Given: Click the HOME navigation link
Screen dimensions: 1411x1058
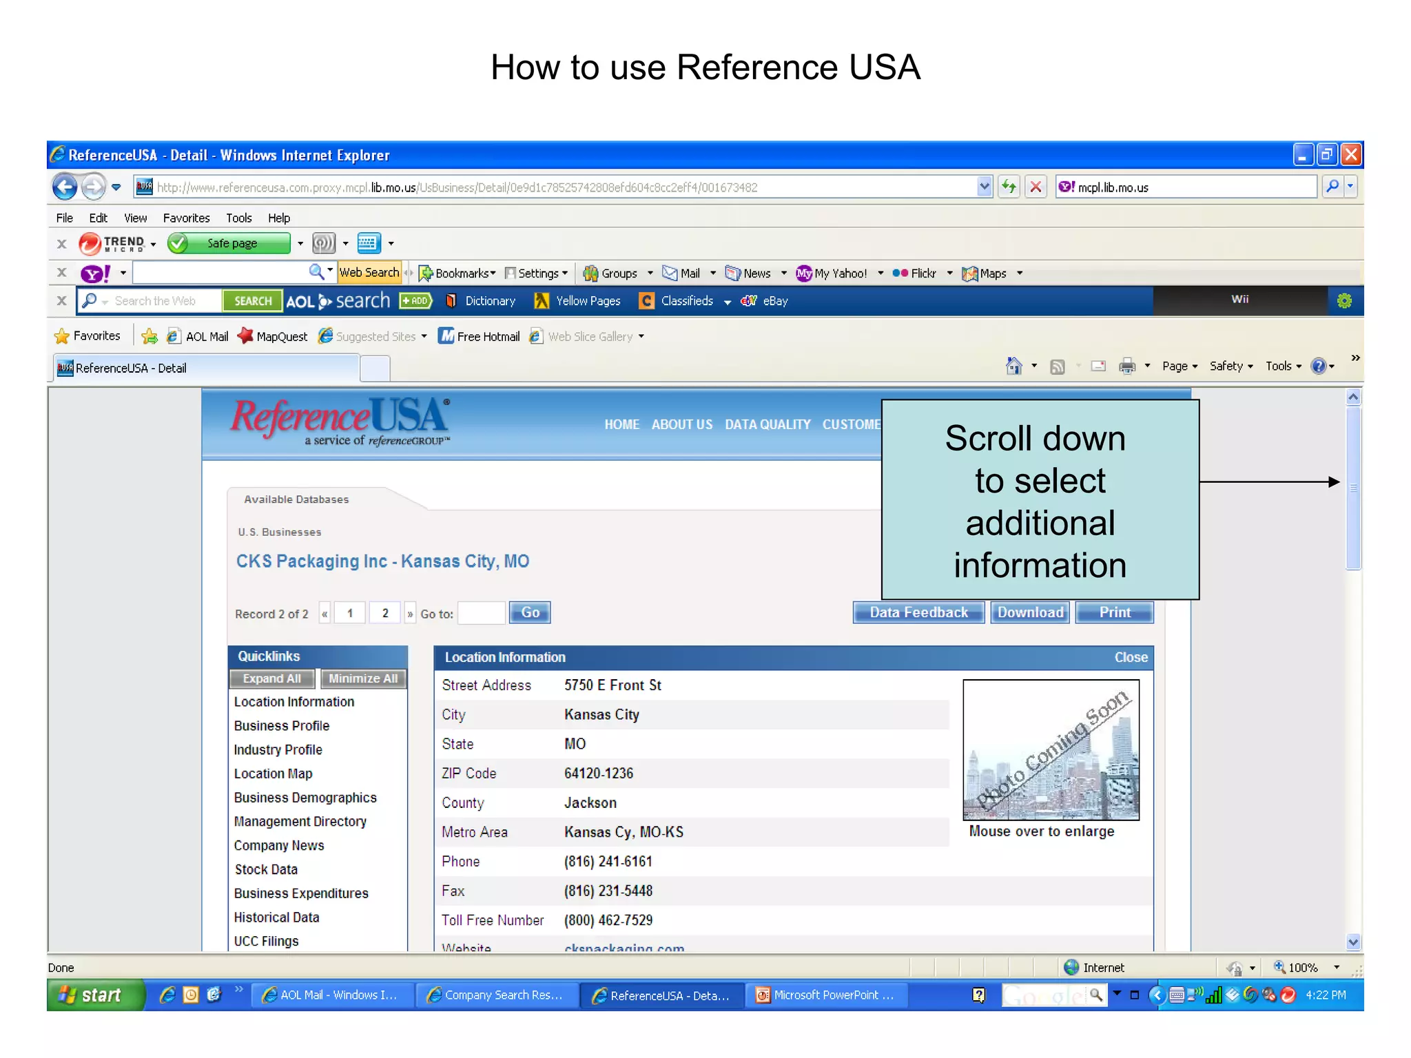Looking at the screenshot, I should pos(621,424).
